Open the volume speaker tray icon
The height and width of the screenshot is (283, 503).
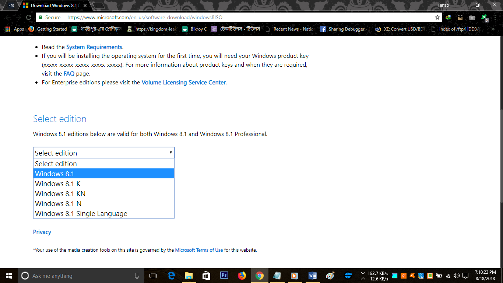pos(457,276)
